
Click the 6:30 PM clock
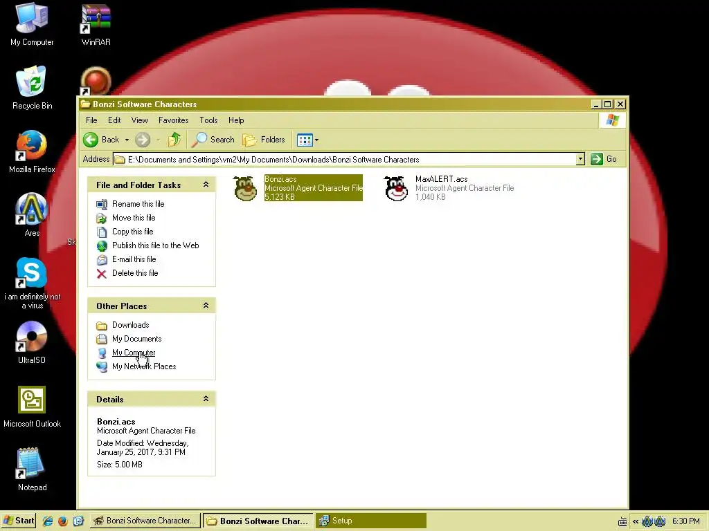[685, 521]
